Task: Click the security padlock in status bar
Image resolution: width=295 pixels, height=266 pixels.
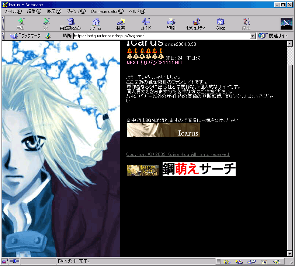Action: point(5,261)
